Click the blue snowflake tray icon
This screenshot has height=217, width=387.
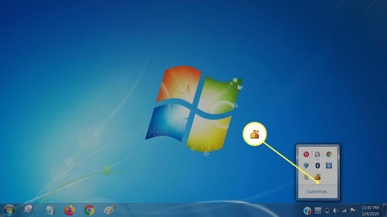[x=329, y=166]
